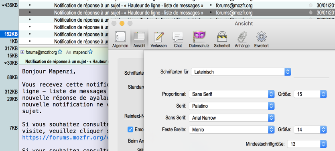Collapse the 436KB thread arrow
Viewport: 335px width, 151px height.
coord(3,6)
